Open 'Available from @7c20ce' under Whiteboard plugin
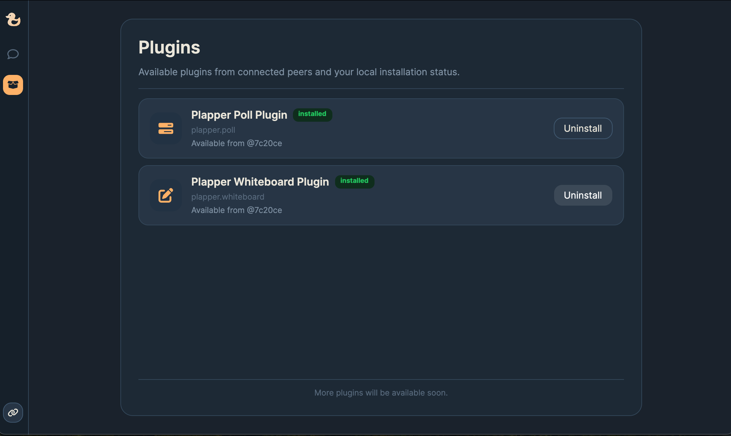The height and width of the screenshot is (436, 731). click(x=236, y=210)
